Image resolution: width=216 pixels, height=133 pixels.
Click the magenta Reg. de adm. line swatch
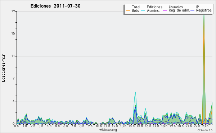point(165,10)
